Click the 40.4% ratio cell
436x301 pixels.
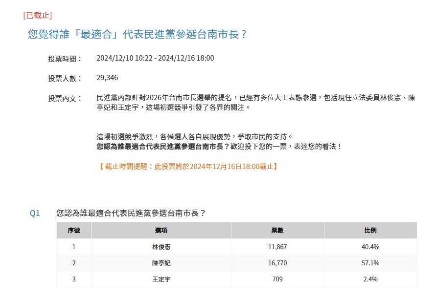click(370, 247)
